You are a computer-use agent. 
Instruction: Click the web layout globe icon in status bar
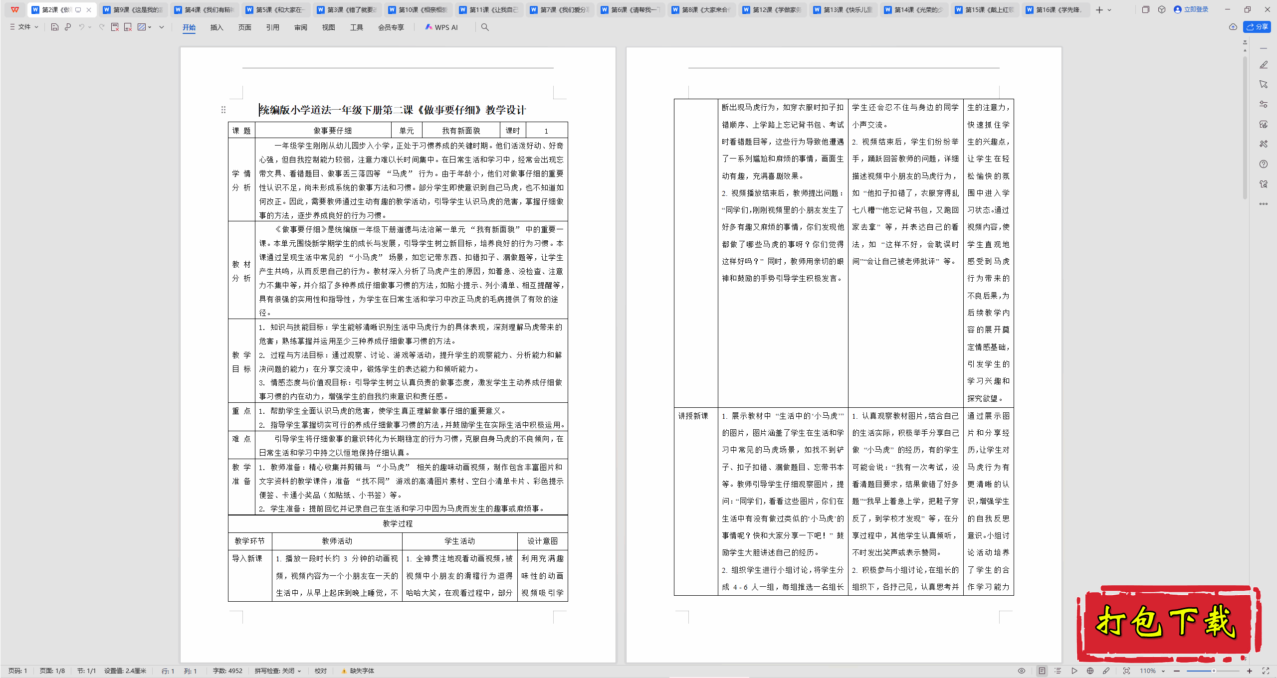click(x=1090, y=671)
